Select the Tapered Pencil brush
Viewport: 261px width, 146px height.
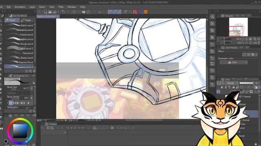pyautogui.click(x=19, y=62)
